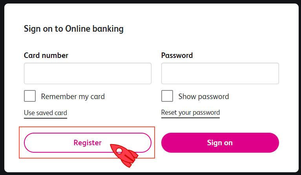The width and height of the screenshot is (301, 175).
Task: Click the Card number label text
Action: pos(46,56)
